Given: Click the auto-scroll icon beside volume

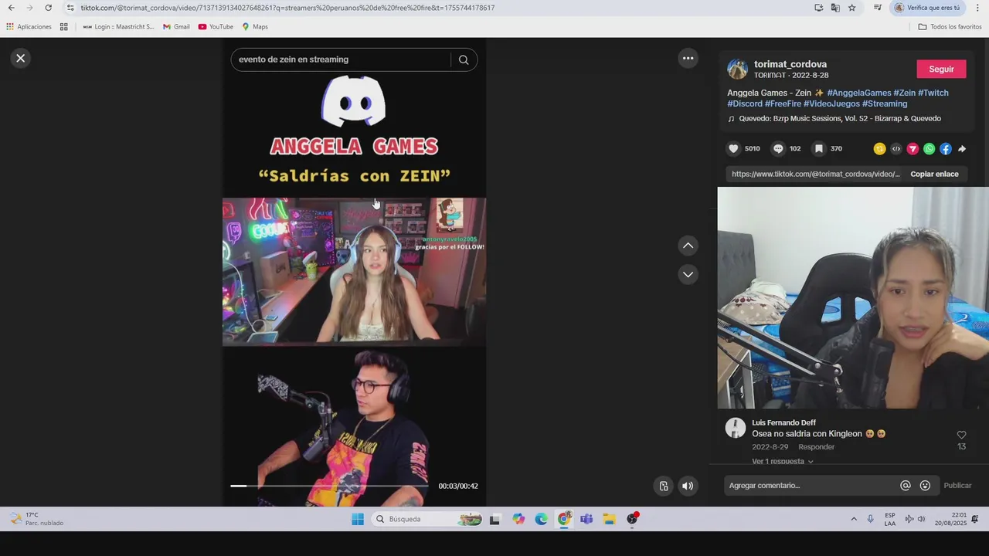Looking at the screenshot, I should (x=664, y=486).
